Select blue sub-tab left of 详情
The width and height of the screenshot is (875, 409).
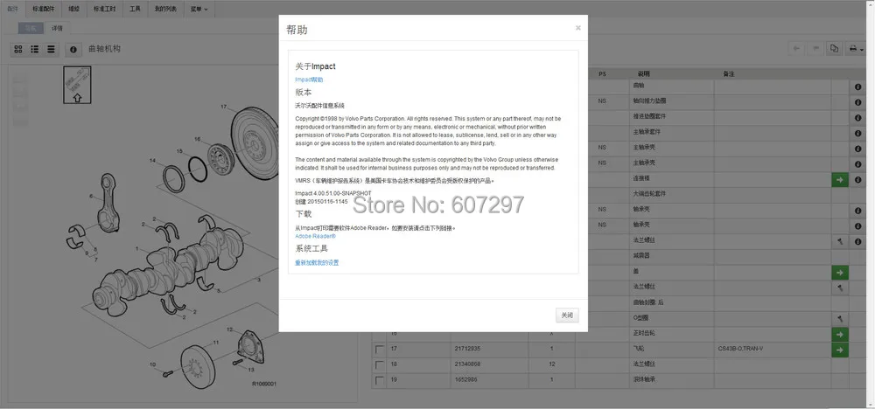31,28
